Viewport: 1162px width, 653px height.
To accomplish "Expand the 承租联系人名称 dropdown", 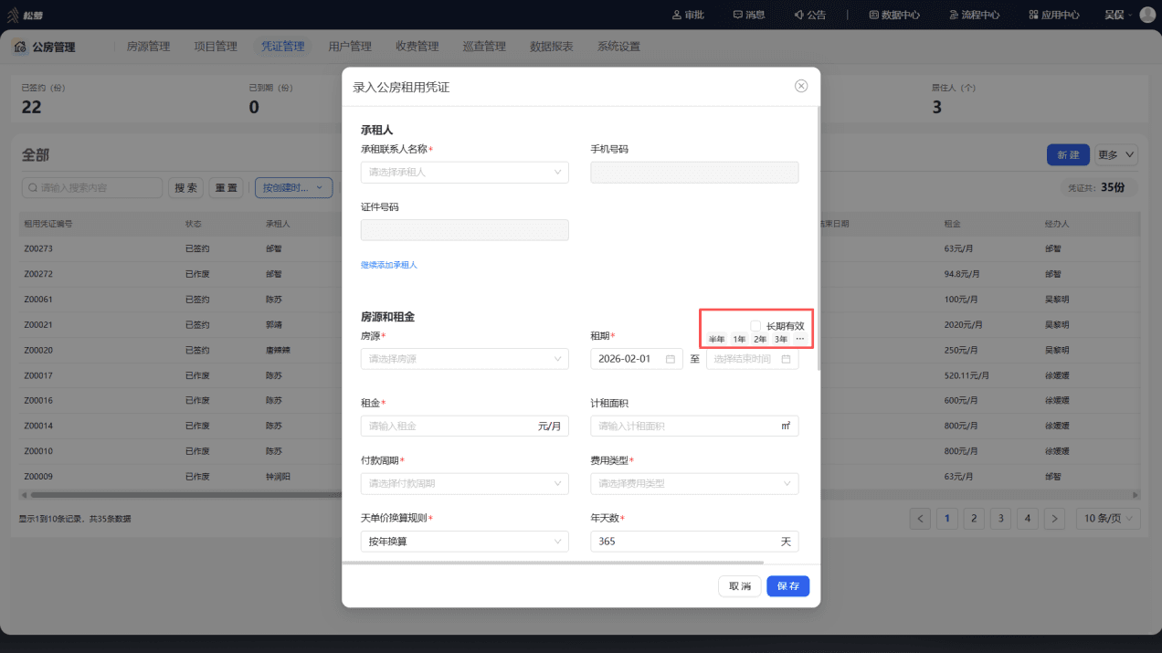I will pyautogui.click(x=465, y=172).
